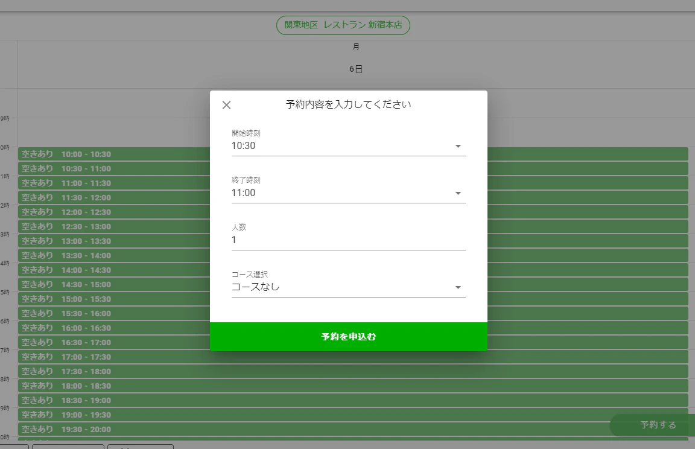Click the コースなし course value
695x449 pixels.
(255, 287)
